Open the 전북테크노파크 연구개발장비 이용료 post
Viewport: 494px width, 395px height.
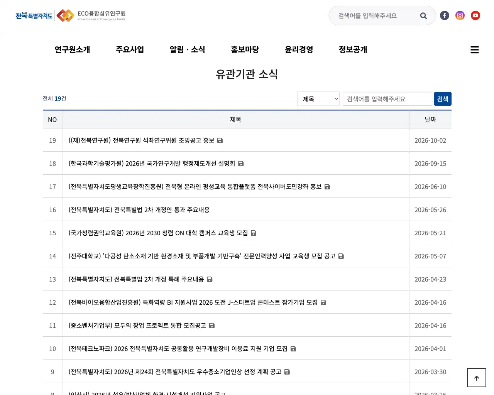point(178,349)
